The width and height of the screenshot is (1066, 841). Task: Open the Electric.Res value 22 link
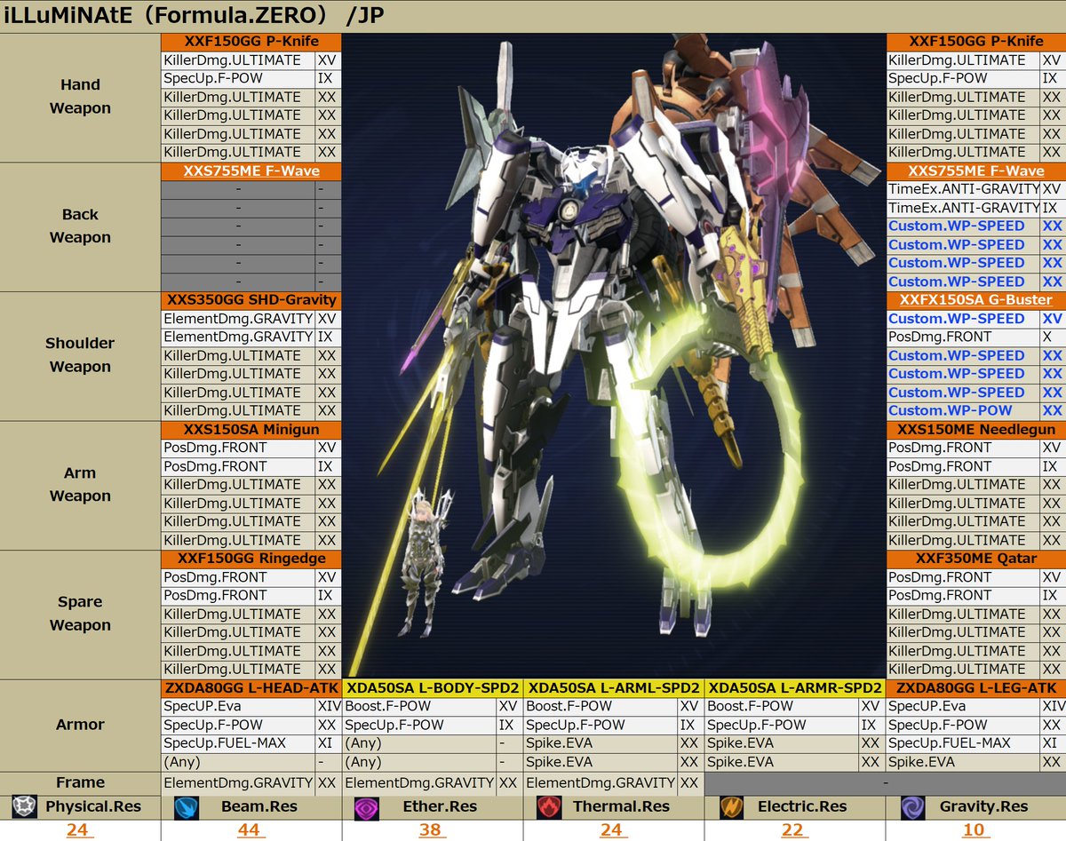[x=792, y=830]
